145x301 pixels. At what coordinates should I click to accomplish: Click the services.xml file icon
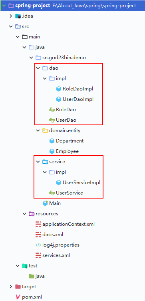pyautogui.click(x=38, y=255)
